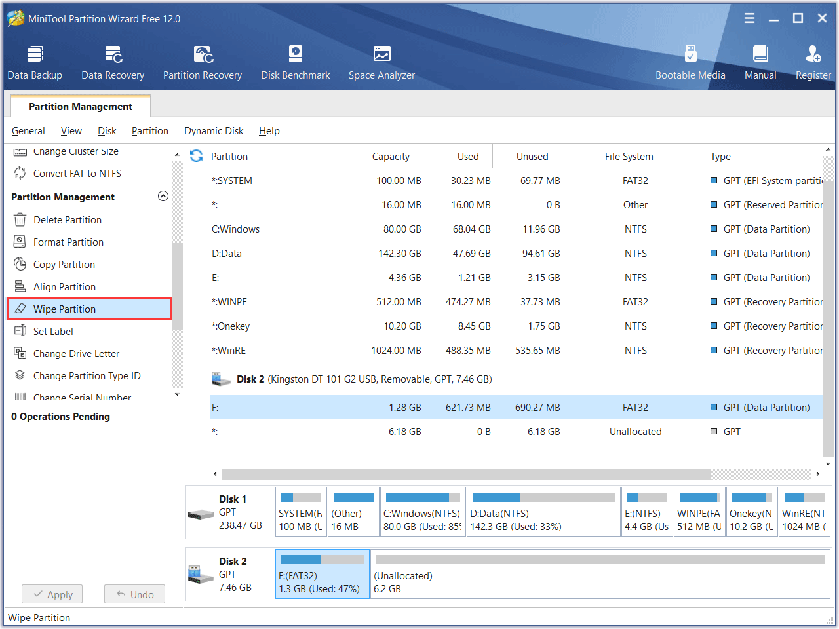This screenshot has height=629, width=839.
Task: Click the Onekey 10.2 GB block in disk map
Action: [x=752, y=512]
